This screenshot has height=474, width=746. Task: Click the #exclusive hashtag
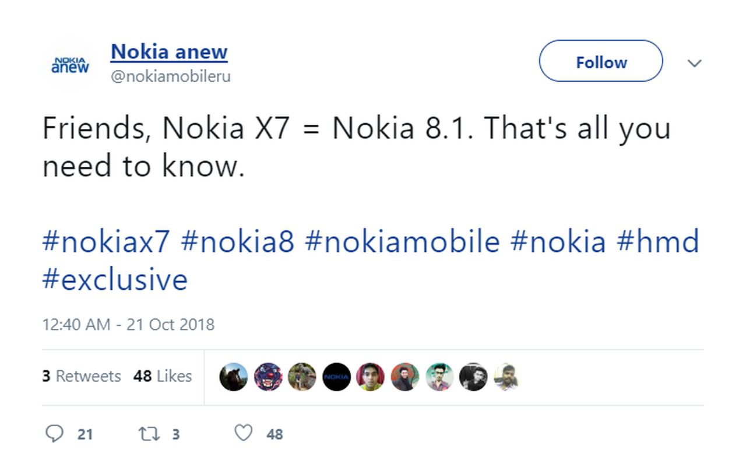click(115, 279)
